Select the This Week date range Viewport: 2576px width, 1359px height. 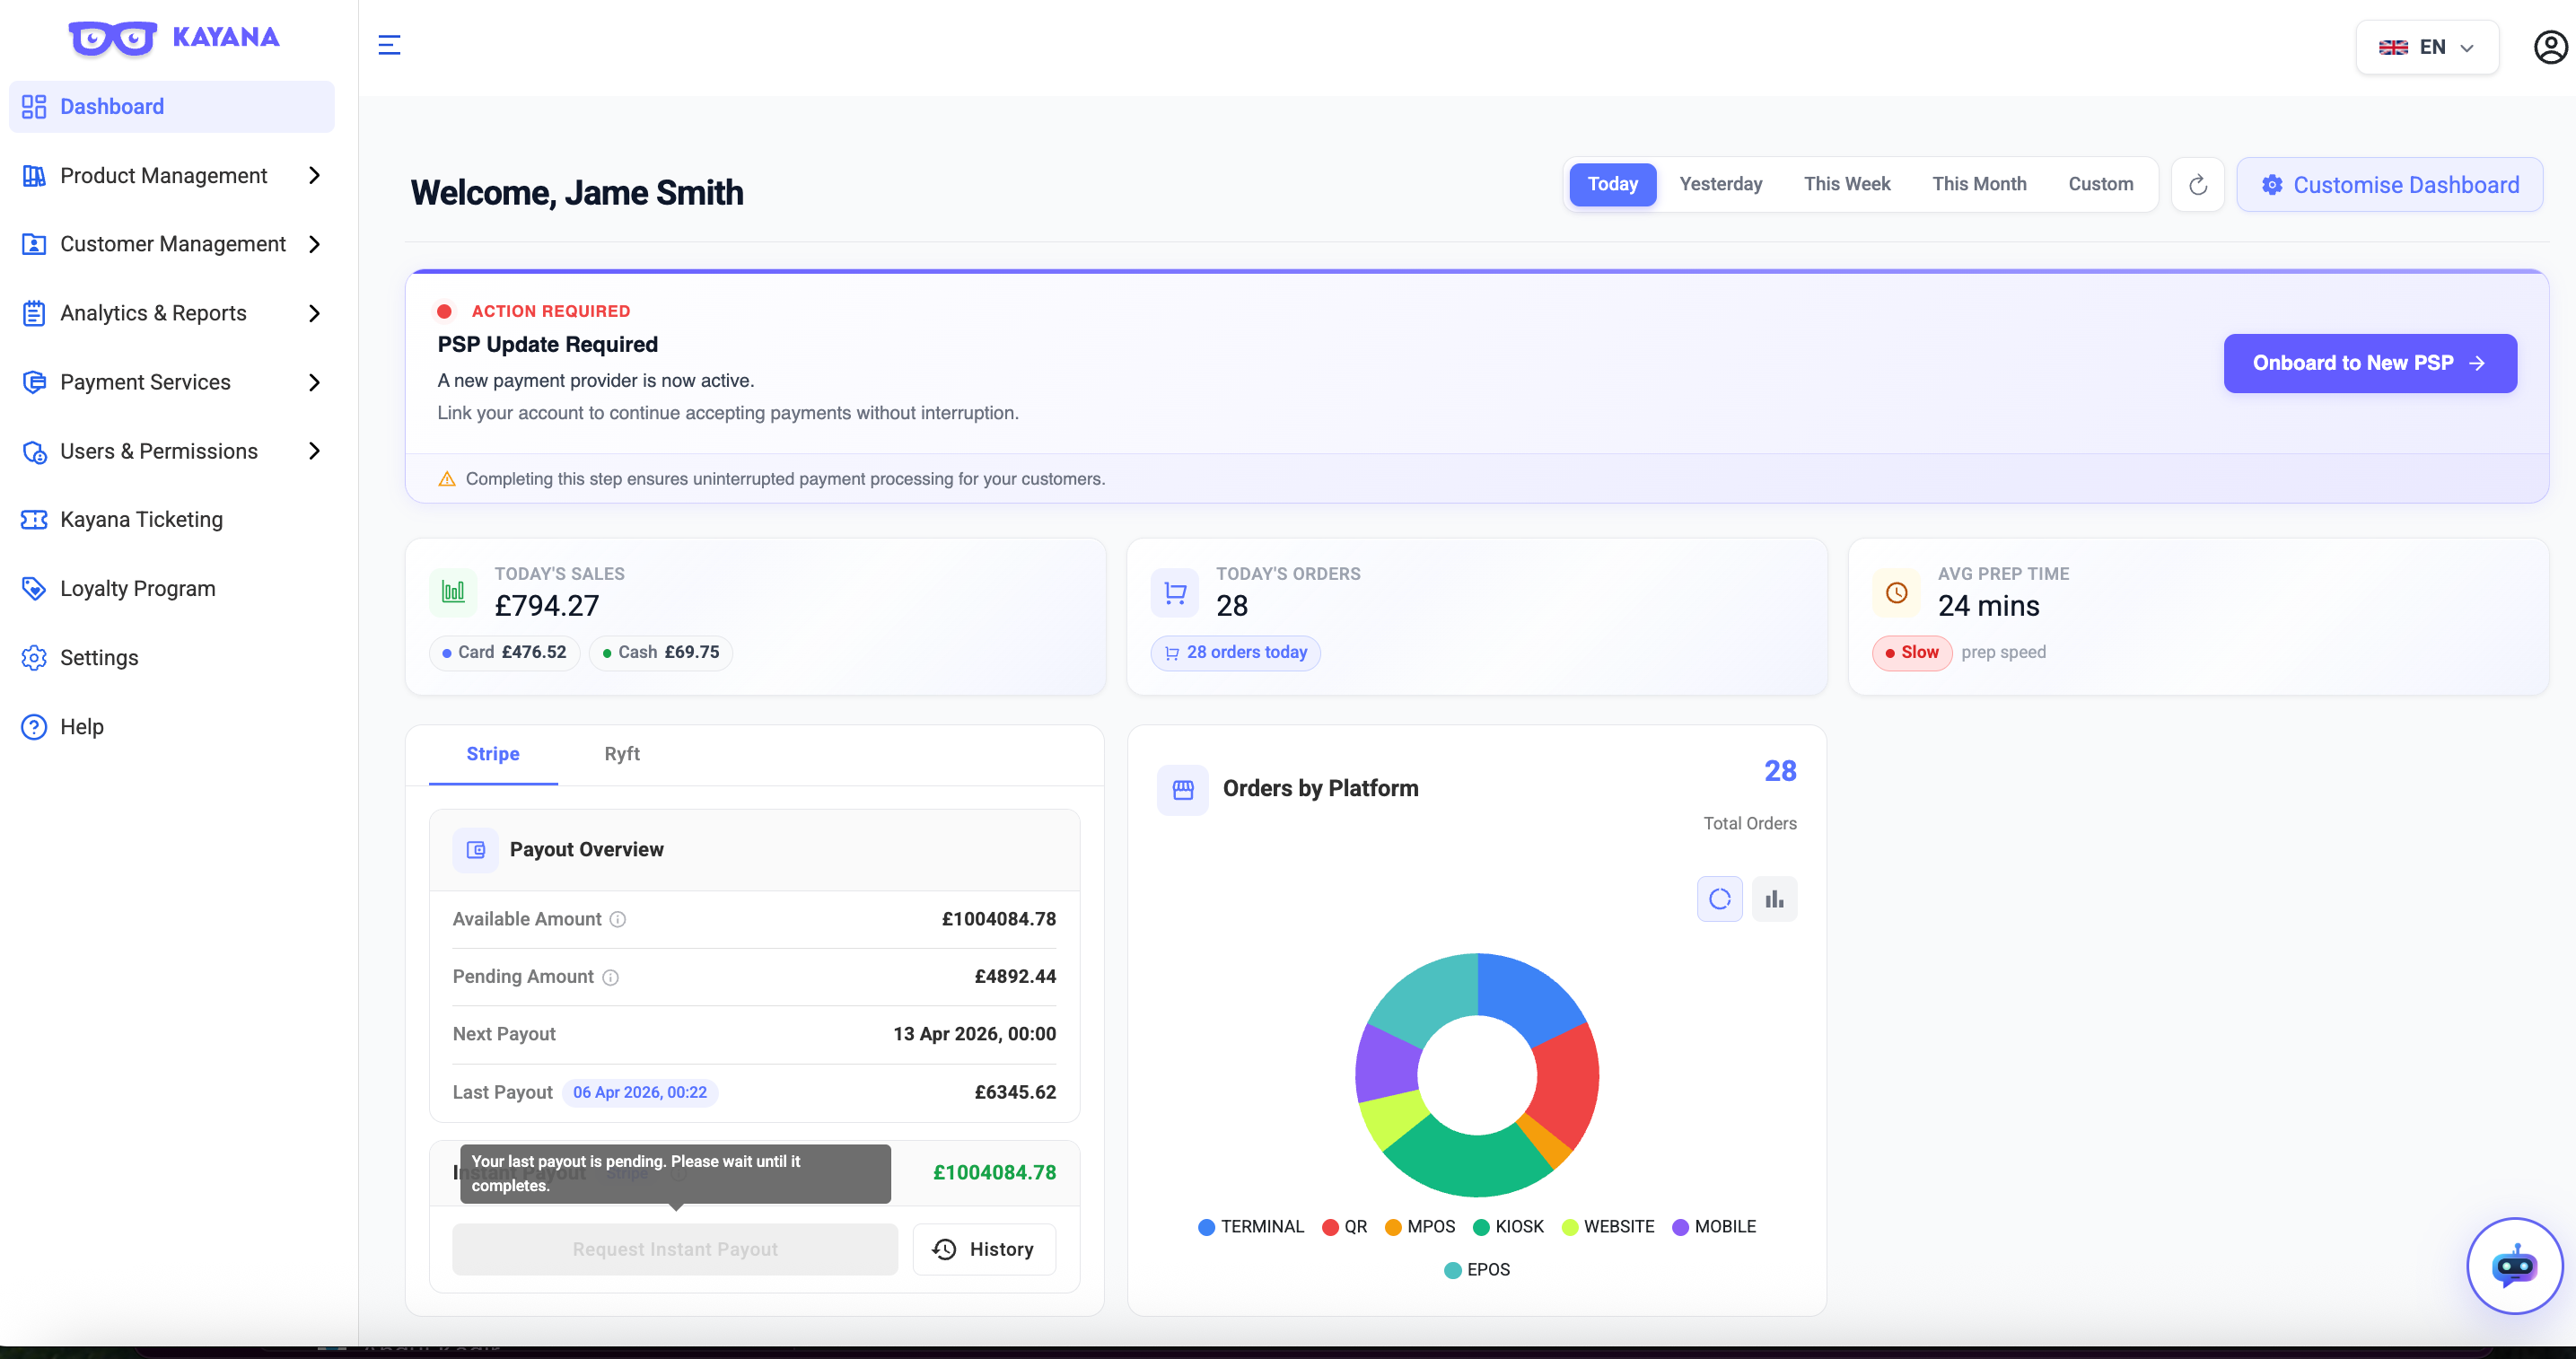pos(1846,184)
